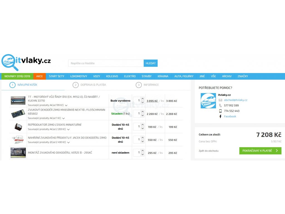Click step 2 circle for Doprava & Platba
This screenshot has width=285, height=214.
(75, 85)
